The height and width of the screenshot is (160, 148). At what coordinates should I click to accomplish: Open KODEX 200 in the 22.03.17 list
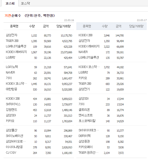[x=85, y=35]
